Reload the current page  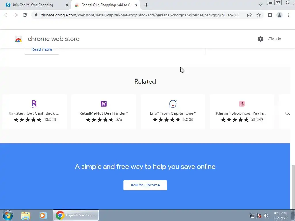point(25,15)
